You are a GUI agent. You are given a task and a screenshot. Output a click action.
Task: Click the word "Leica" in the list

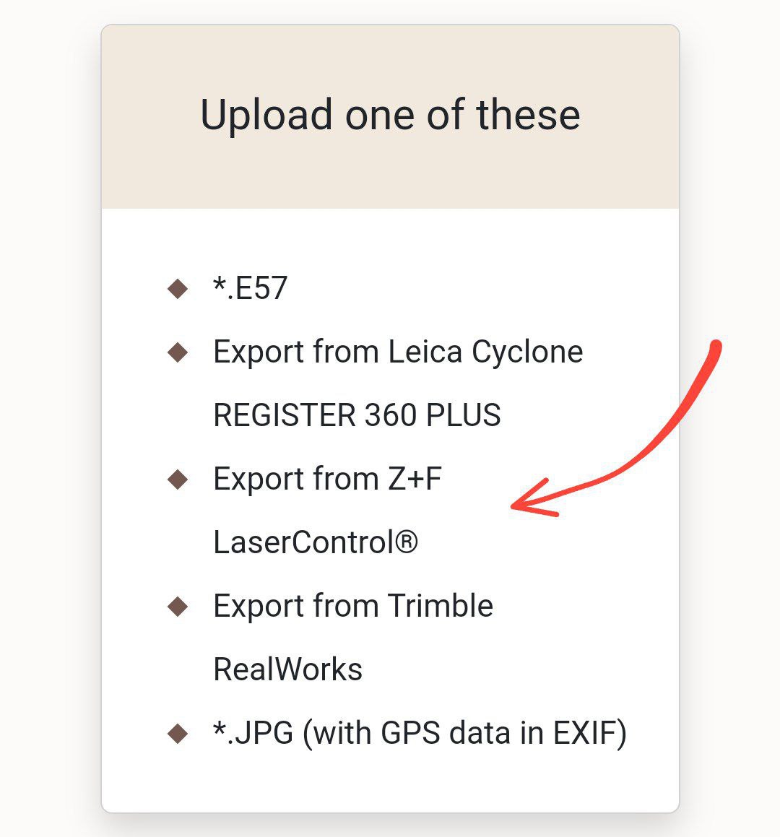(425, 352)
